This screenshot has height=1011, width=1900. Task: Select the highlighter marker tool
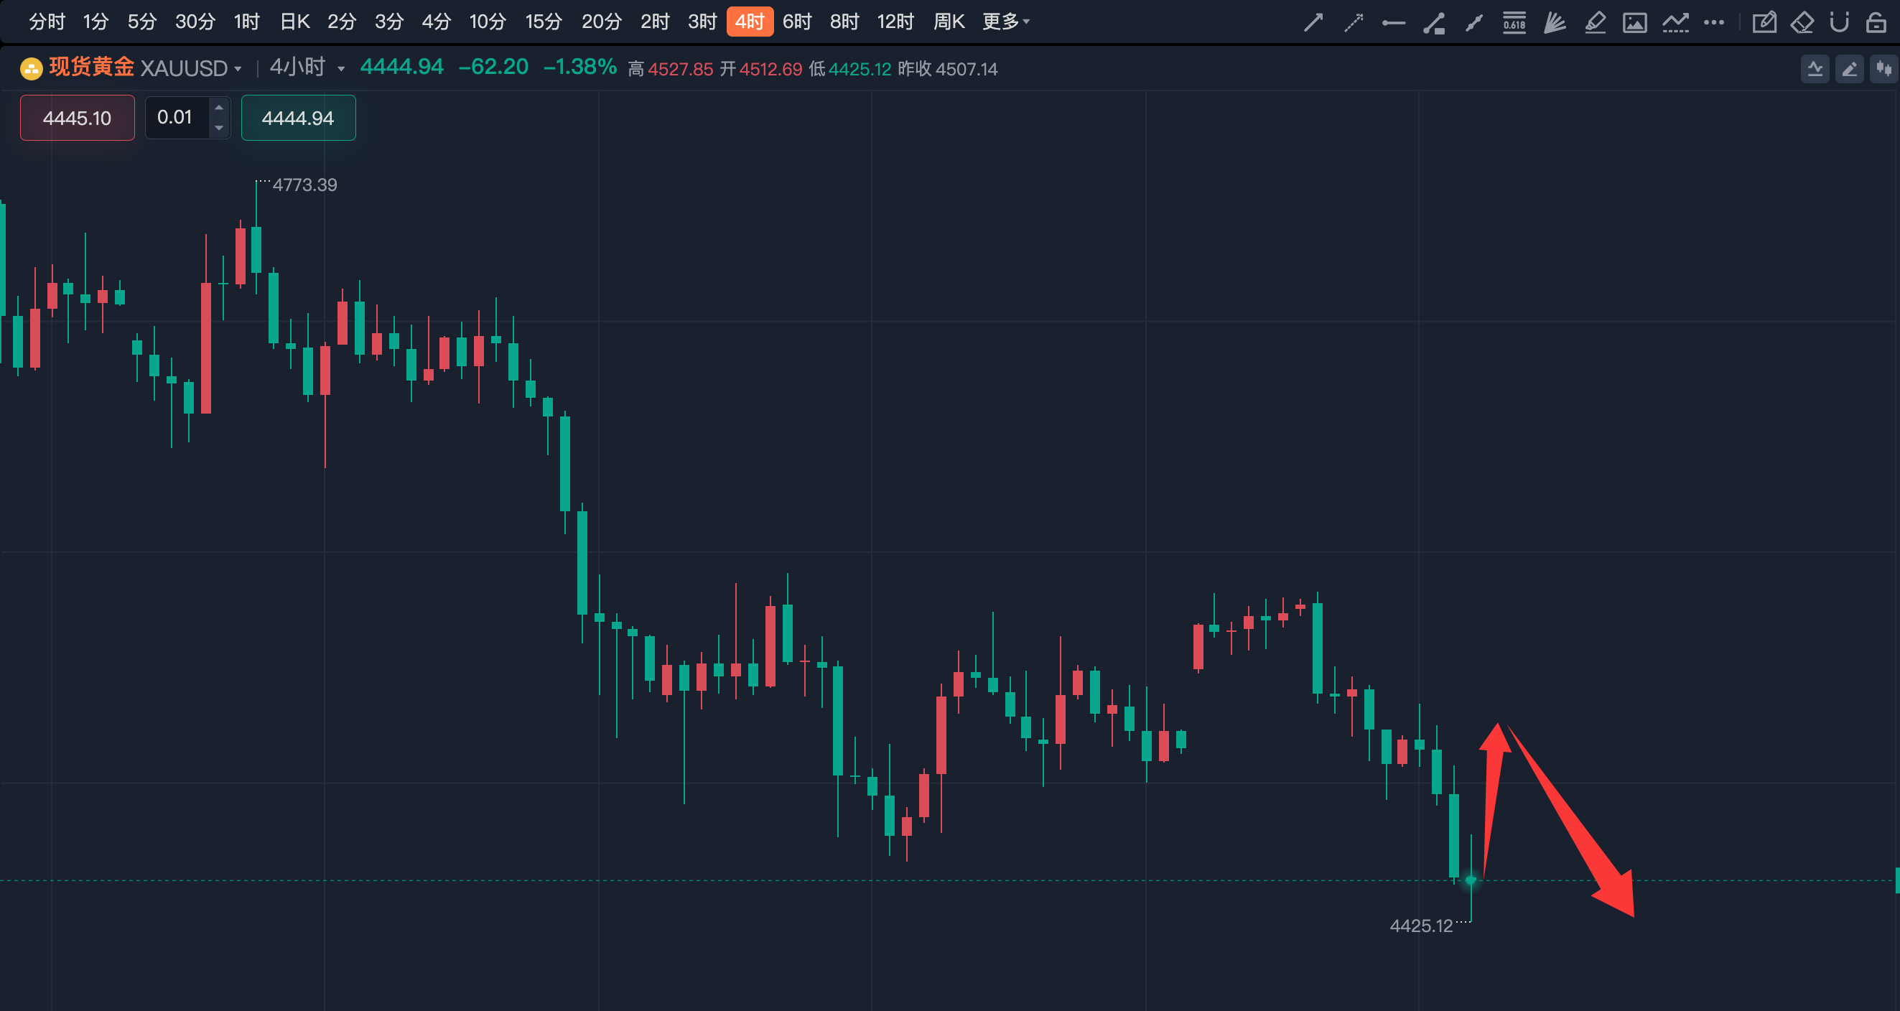point(1595,22)
